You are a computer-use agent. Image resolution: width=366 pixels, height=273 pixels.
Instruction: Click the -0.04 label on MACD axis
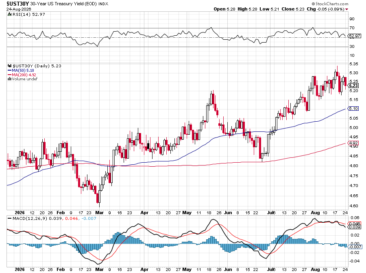[354, 261]
